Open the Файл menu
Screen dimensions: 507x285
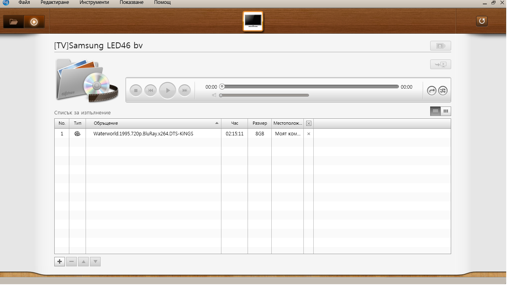pos(24,2)
